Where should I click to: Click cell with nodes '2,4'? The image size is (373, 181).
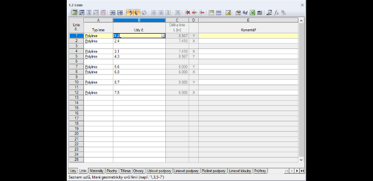pos(139,41)
